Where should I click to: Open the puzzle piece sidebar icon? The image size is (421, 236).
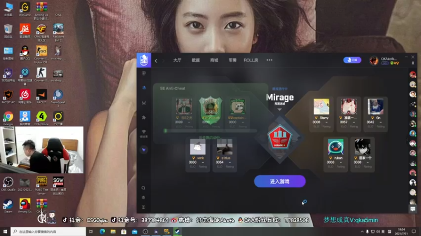[144, 117]
